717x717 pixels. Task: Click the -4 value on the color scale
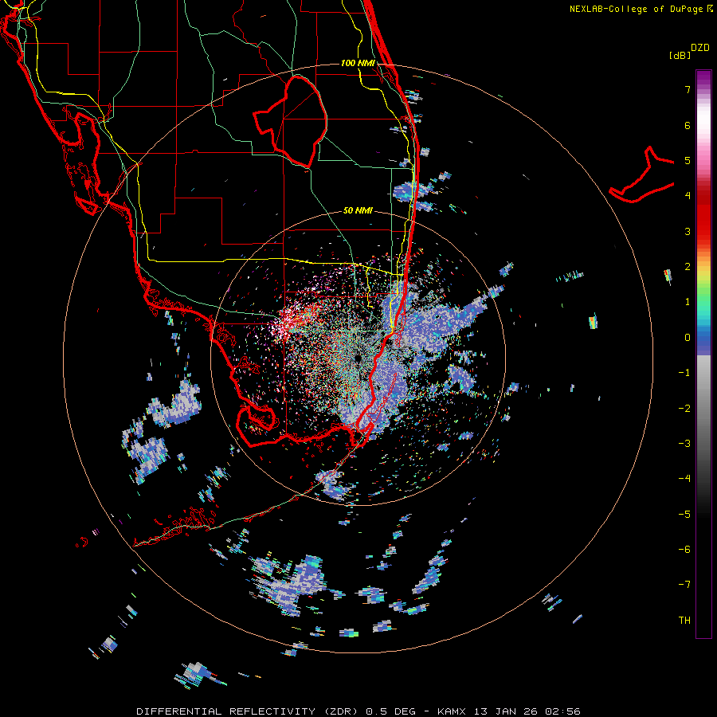tap(684, 479)
